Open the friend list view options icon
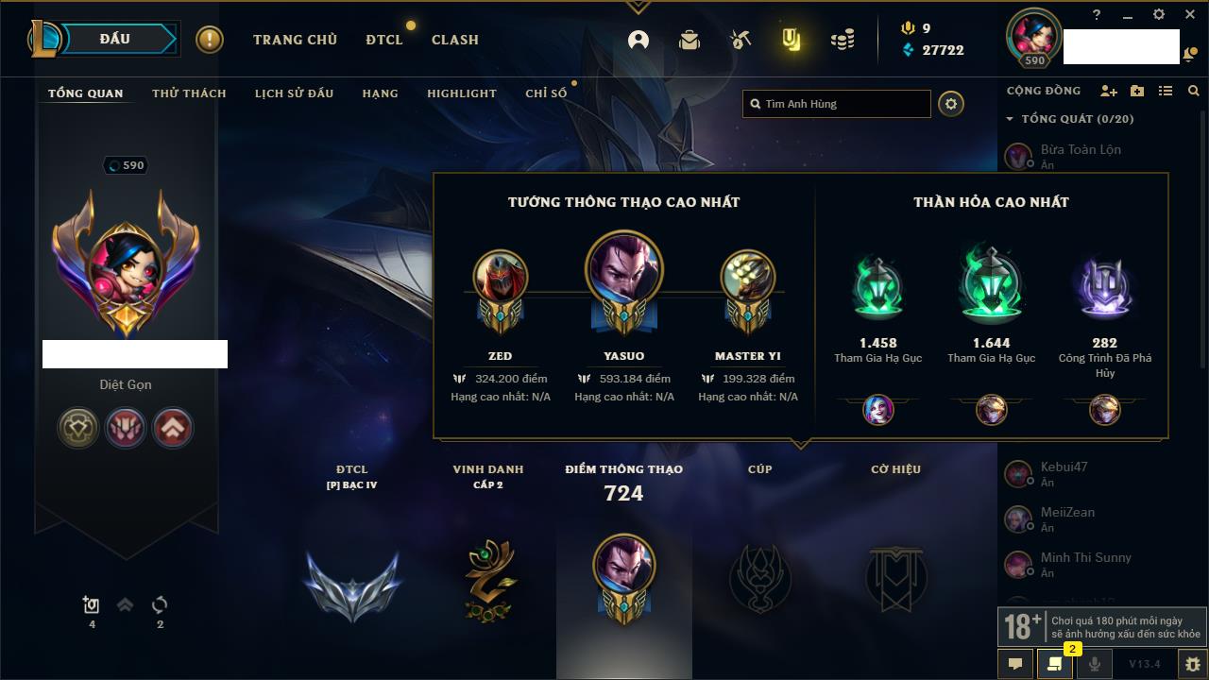The image size is (1209, 680). click(x=1166, y=91)
